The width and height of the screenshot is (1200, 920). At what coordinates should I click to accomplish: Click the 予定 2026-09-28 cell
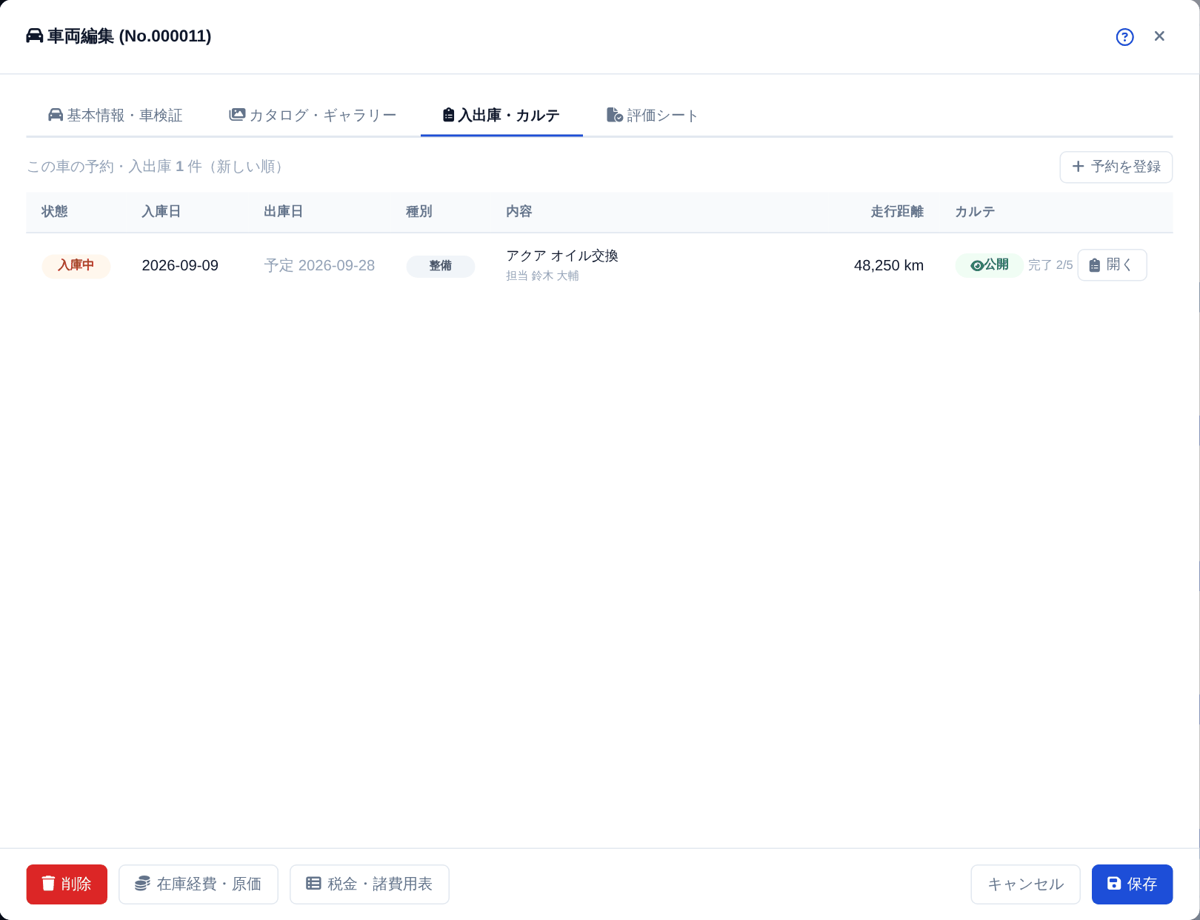click(x=319, y=265)
